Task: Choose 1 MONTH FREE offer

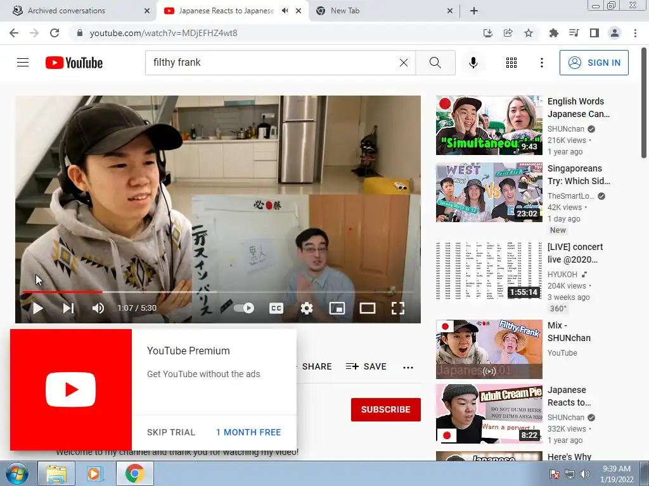Action: pyautogui.click(x=248, y=432)
